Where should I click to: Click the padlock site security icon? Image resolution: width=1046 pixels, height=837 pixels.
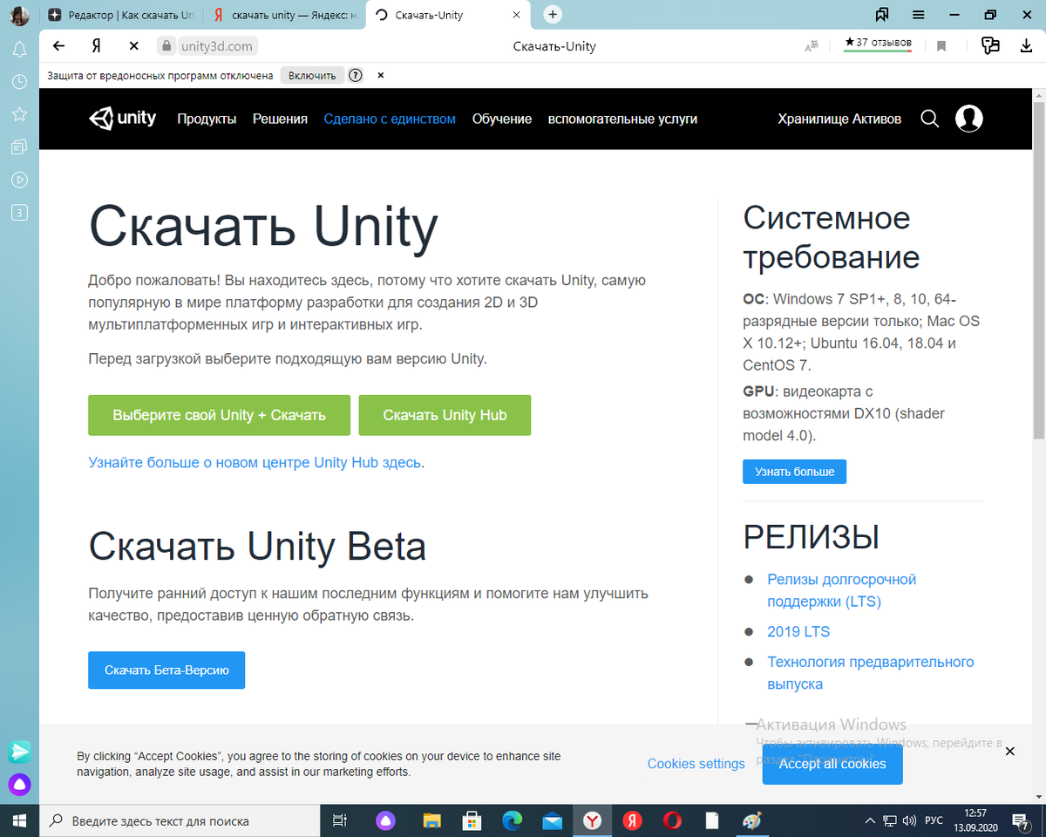[x=166, y=46]
